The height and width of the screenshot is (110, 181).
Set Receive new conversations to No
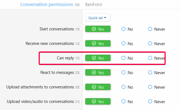tap(123, 44)
